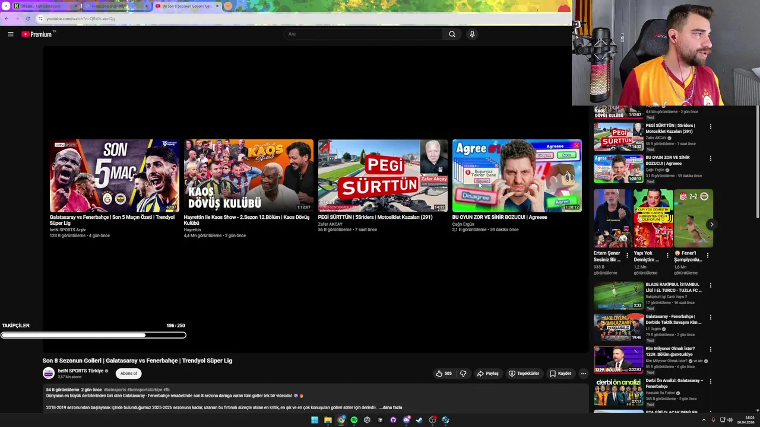
Task: Open PEGİ SÜRTTÜN end-screen thumbnail
Action: pos(382,176)
